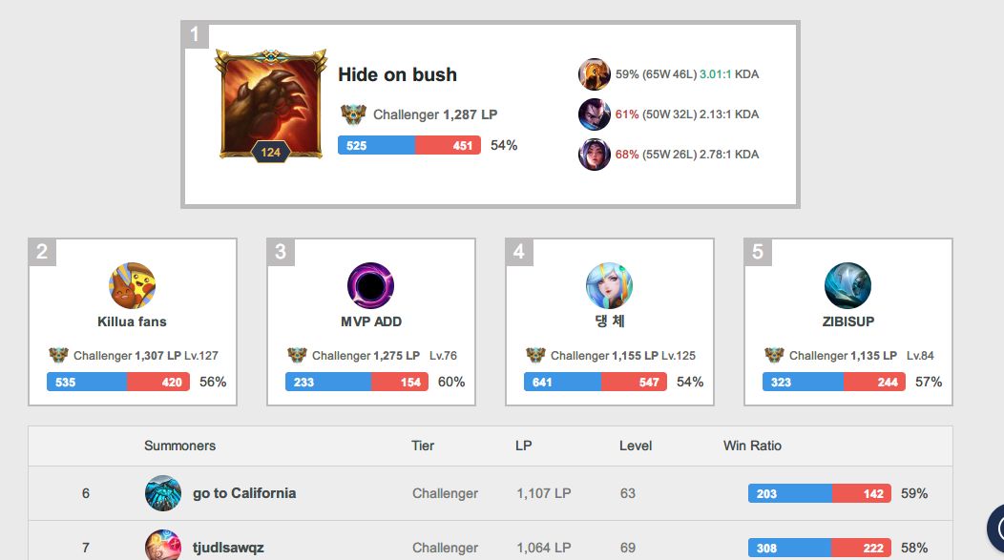
Task: Open the Hide on bush summoner name
Action: 398,74
